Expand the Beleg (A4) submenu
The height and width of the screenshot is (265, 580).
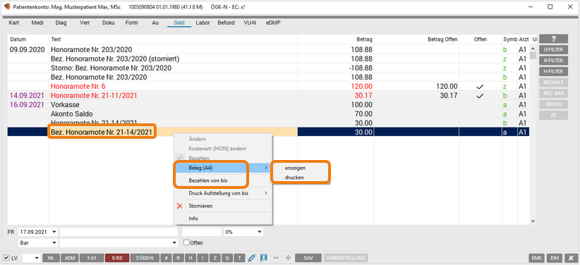(x=223, y=168)
